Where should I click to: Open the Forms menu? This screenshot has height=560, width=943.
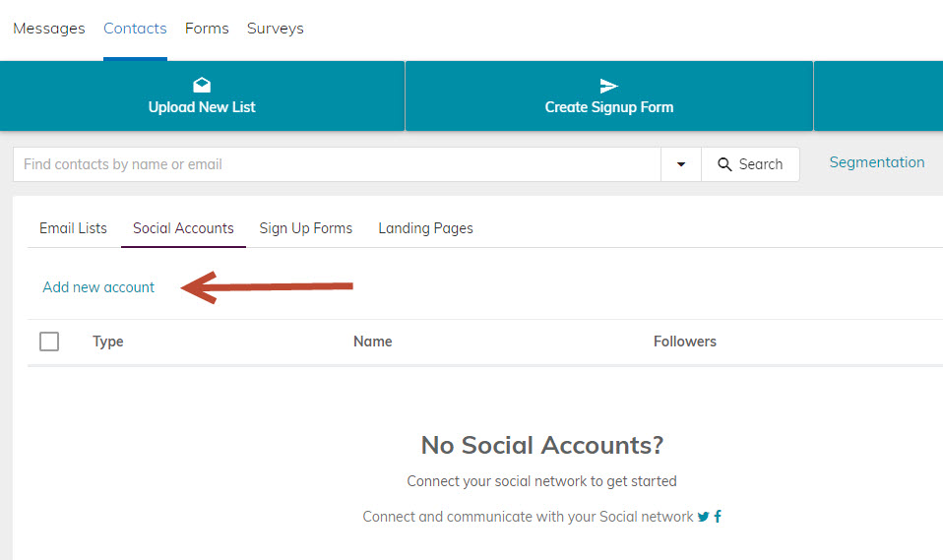207,29
